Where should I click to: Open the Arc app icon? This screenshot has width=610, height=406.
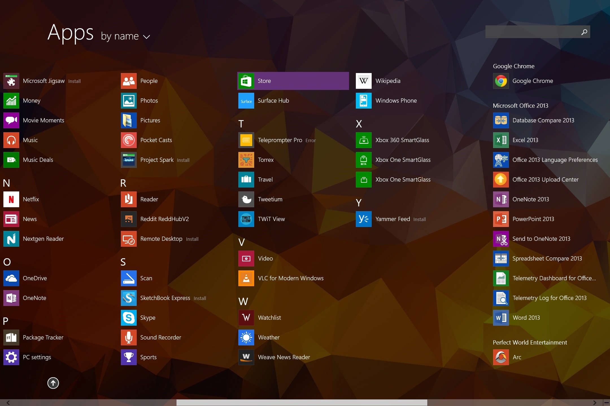[501, 357]
